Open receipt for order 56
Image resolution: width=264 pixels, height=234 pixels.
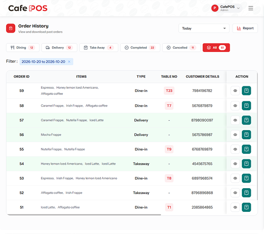click(246, 134)
